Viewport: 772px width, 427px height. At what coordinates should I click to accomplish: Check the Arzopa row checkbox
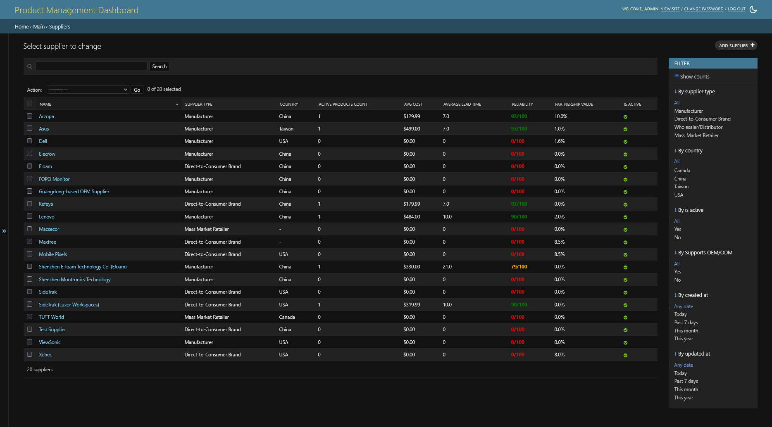[29, 116]
